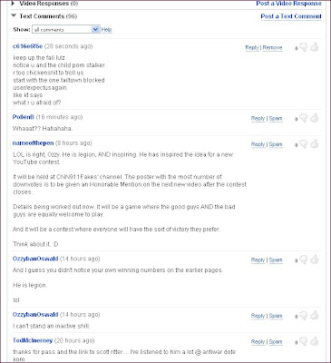Image resolution: width=331 pixels, height=363 pixels.
Task: Thumbs down PollenB's comment
Action: (304, 119)
